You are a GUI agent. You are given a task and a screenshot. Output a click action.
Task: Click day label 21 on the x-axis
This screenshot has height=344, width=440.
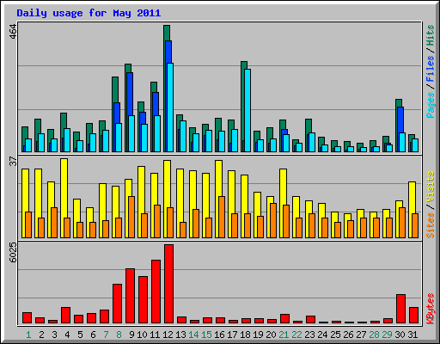[284, 335]
